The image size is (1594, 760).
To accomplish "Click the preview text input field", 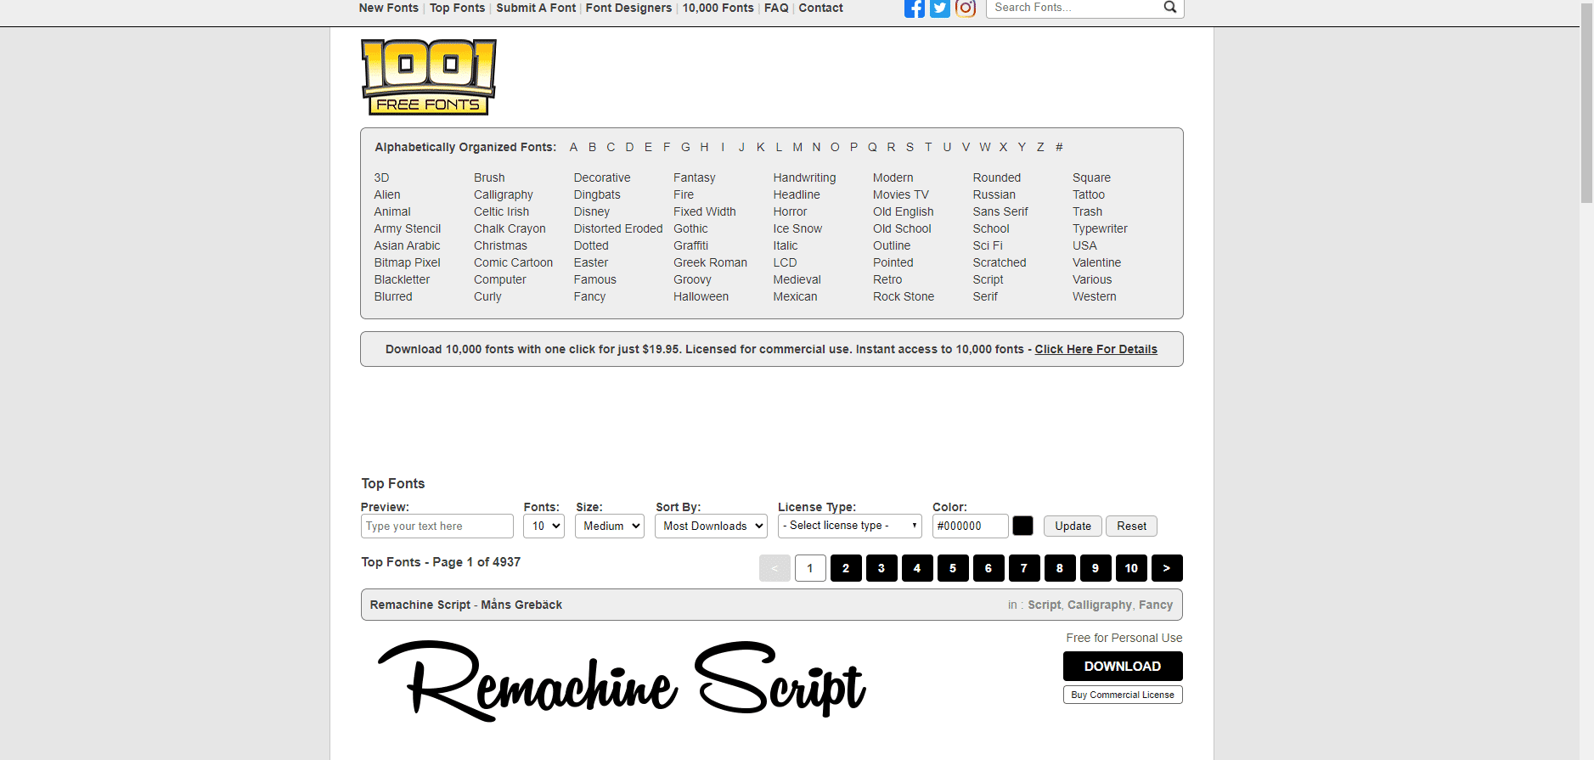I will coord(437,526).
